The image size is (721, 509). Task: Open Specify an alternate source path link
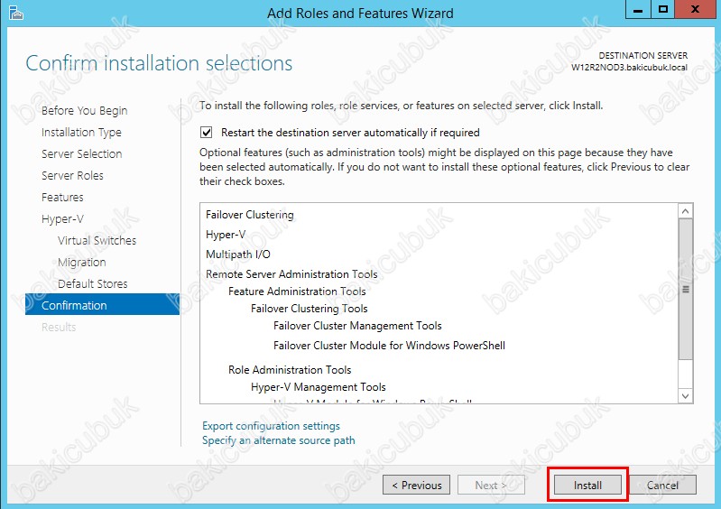pyautogui.click(x=279, y=440)
